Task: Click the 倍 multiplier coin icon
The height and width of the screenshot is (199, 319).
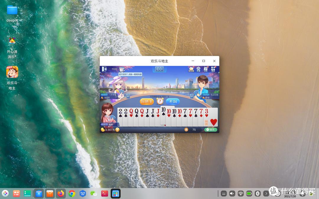Action: tap(187, 129)
